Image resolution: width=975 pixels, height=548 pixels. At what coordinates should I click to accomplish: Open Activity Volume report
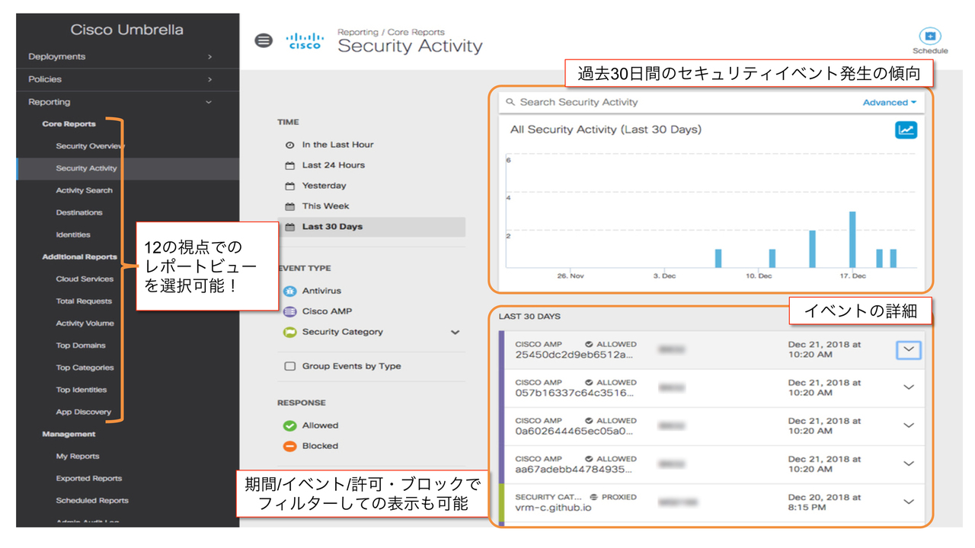click(x=85, y=323)
